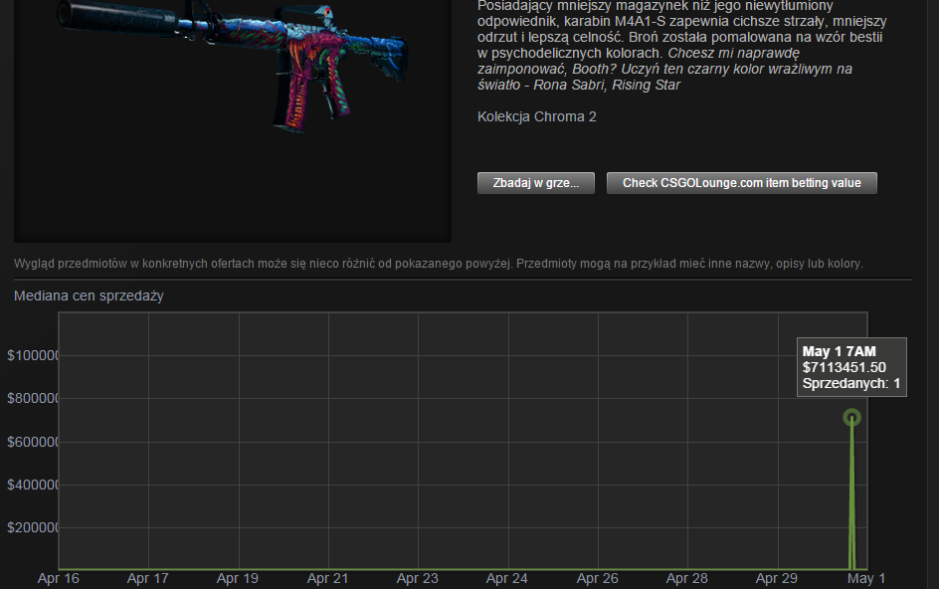939x589 pixels.
Task: Click the Apr 24 date label
Action: coord(506,579)
